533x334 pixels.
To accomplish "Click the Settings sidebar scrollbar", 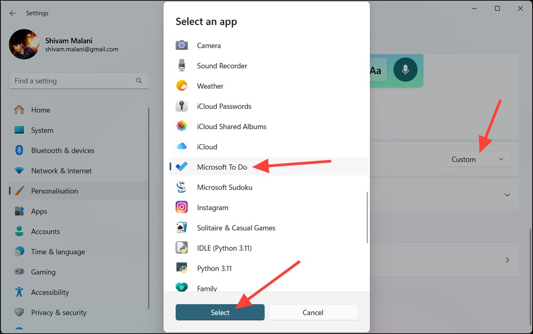I will (149, 208).
